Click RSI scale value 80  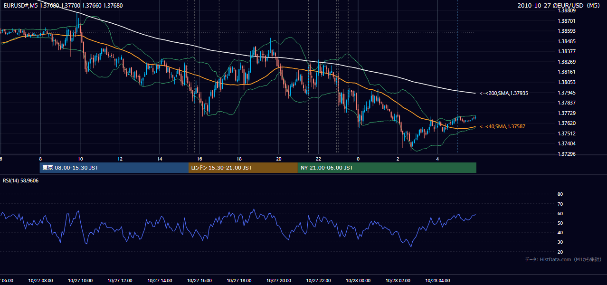click(560, 194)
